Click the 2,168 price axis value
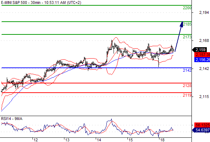The height and width of the screenshot is (142, 210). pyautogui.click(x=204, y=40)
